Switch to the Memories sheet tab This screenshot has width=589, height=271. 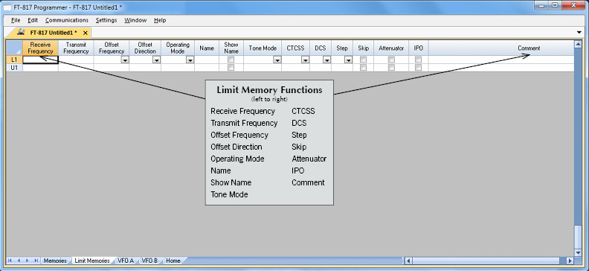tap(55, 261)
